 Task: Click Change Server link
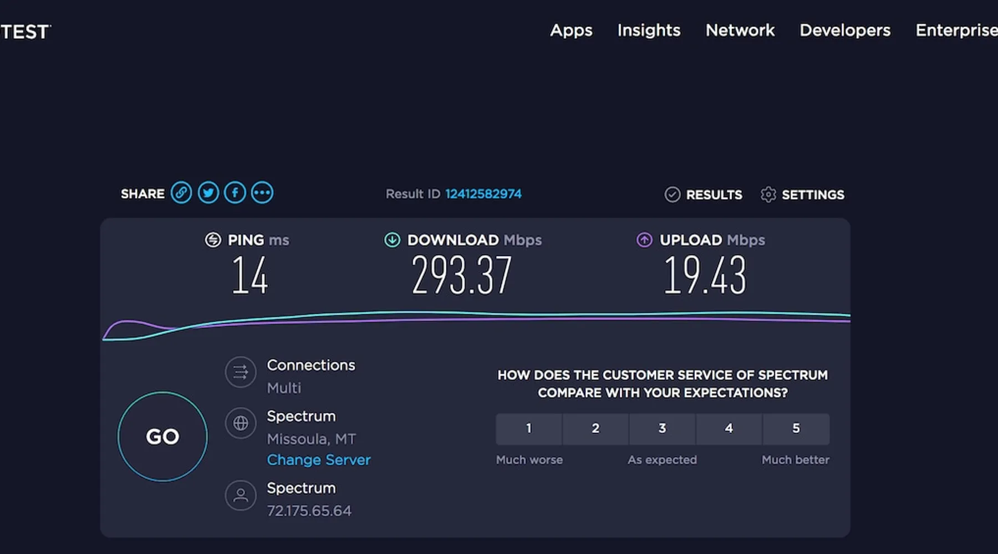coord(319,460)
